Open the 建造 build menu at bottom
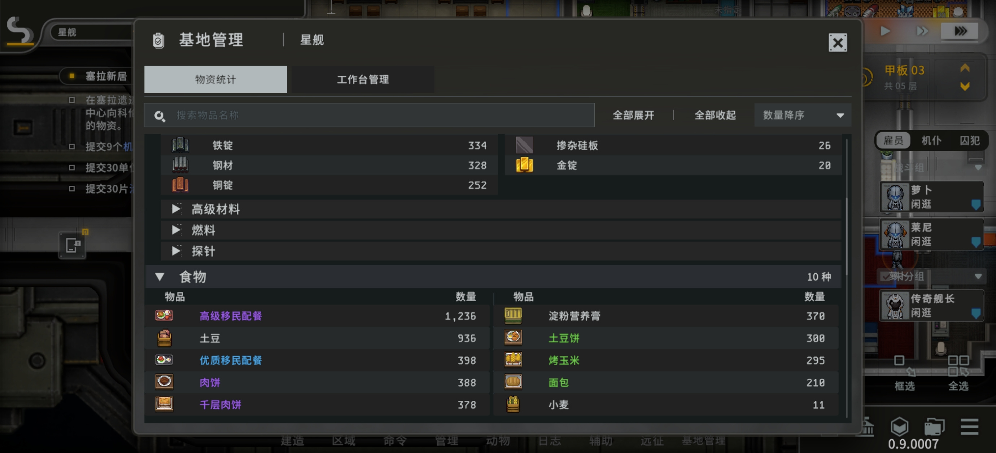Screen dimensions: 996x453 click(x=292, y=441)
